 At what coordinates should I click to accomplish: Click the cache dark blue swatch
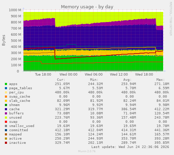pyautogui.click(x=6, y=109)
